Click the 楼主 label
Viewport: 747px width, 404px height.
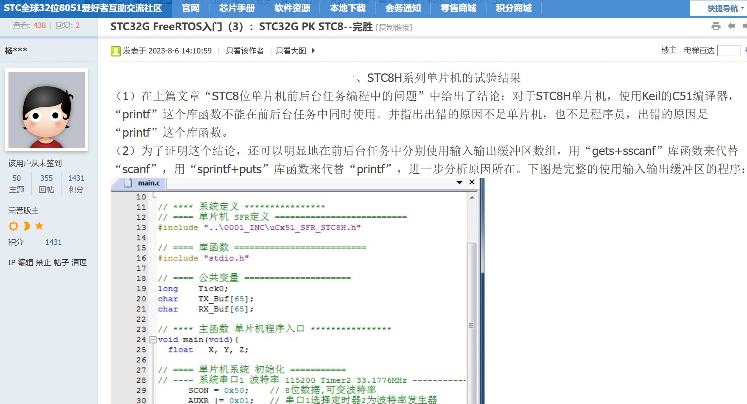pos(669,50)
